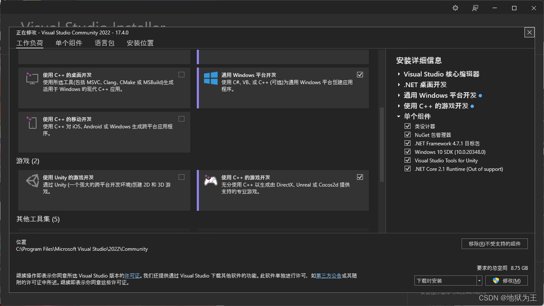This screenshot has height=306, width=544.
Task: Click the C++ mobile development phone icon
Action: tap(32, 122)
